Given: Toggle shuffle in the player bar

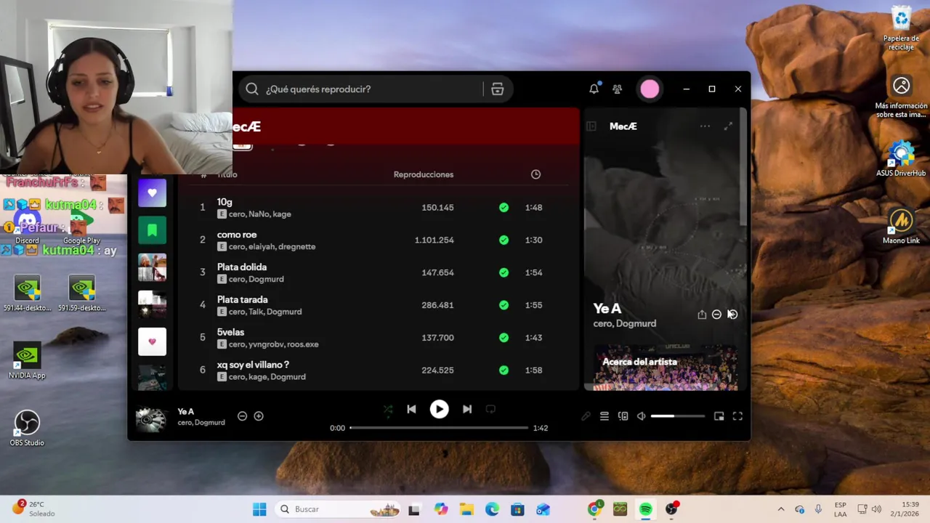Looking at the screenshot, I should 388,410.
